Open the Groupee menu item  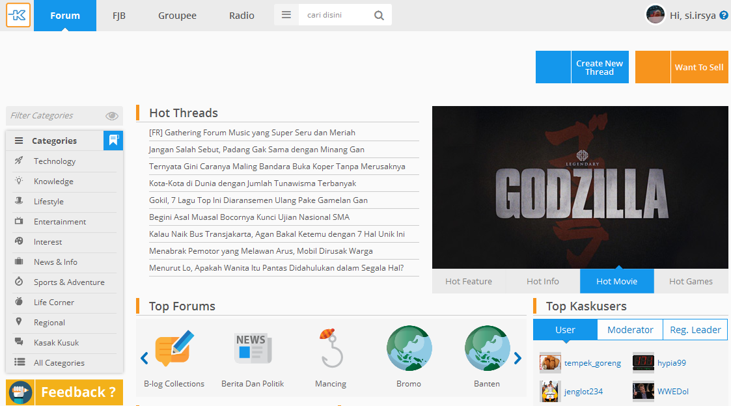tap(177, 16)
